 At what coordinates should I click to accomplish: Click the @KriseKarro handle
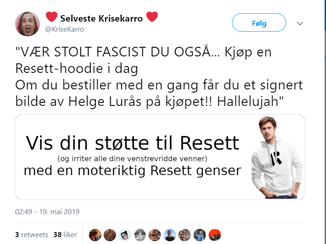[64, 29]
